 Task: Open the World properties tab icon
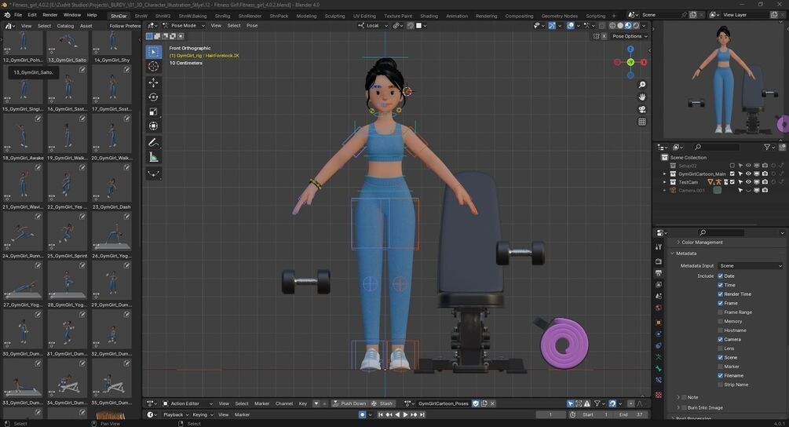click(x=659, y=308)
